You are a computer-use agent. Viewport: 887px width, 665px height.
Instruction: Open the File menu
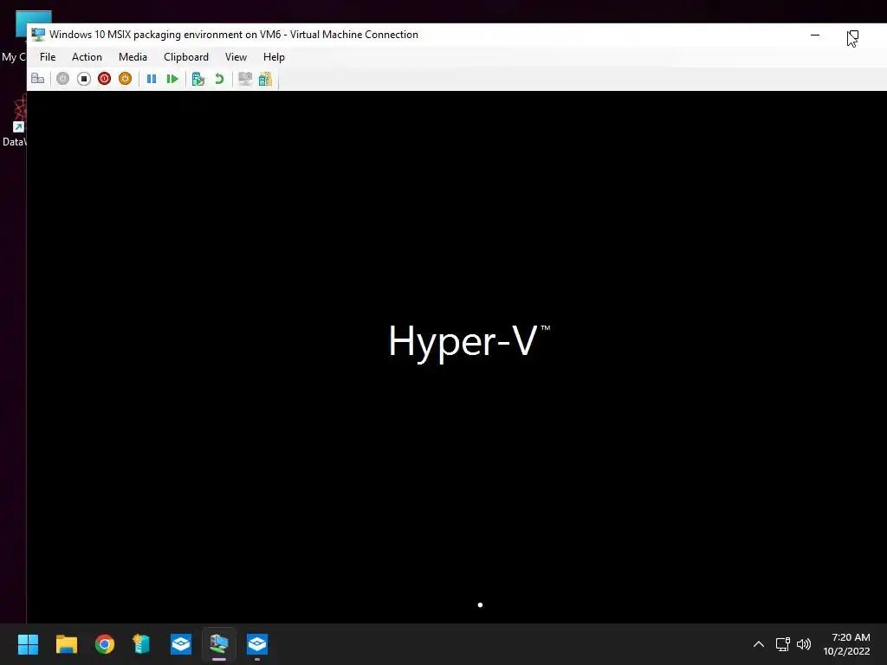(x=48, y=57)
